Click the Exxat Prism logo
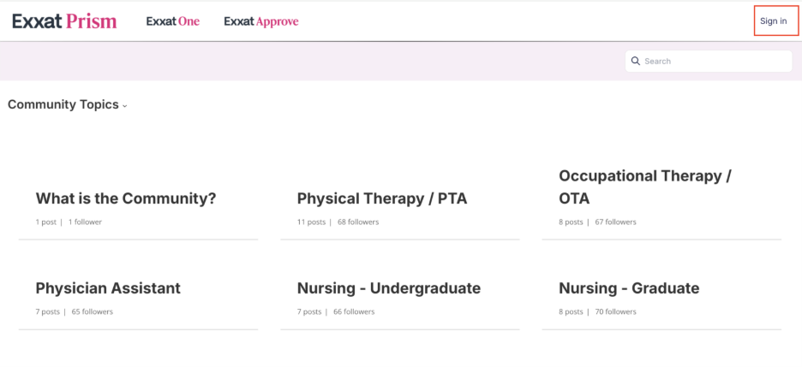The width and height of the screenshot is (802, 367). 64,21
